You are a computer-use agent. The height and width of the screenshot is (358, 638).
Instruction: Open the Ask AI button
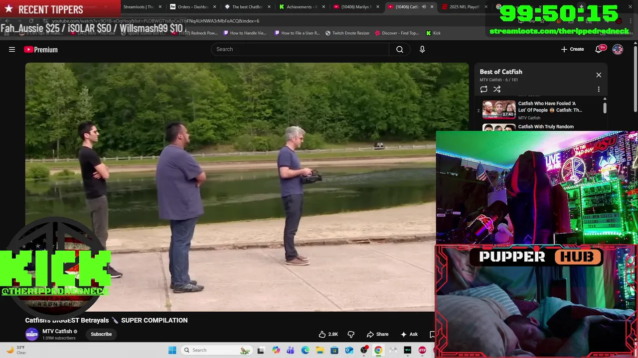[409, 334]
